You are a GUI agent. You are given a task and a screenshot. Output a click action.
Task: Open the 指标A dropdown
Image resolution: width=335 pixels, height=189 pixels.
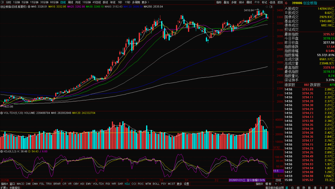coord(4,184)
